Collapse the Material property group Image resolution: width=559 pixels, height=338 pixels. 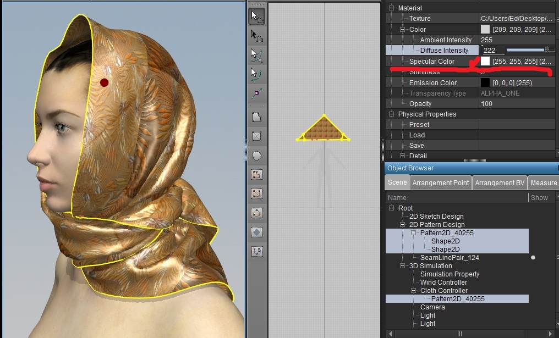pos(391,8)
